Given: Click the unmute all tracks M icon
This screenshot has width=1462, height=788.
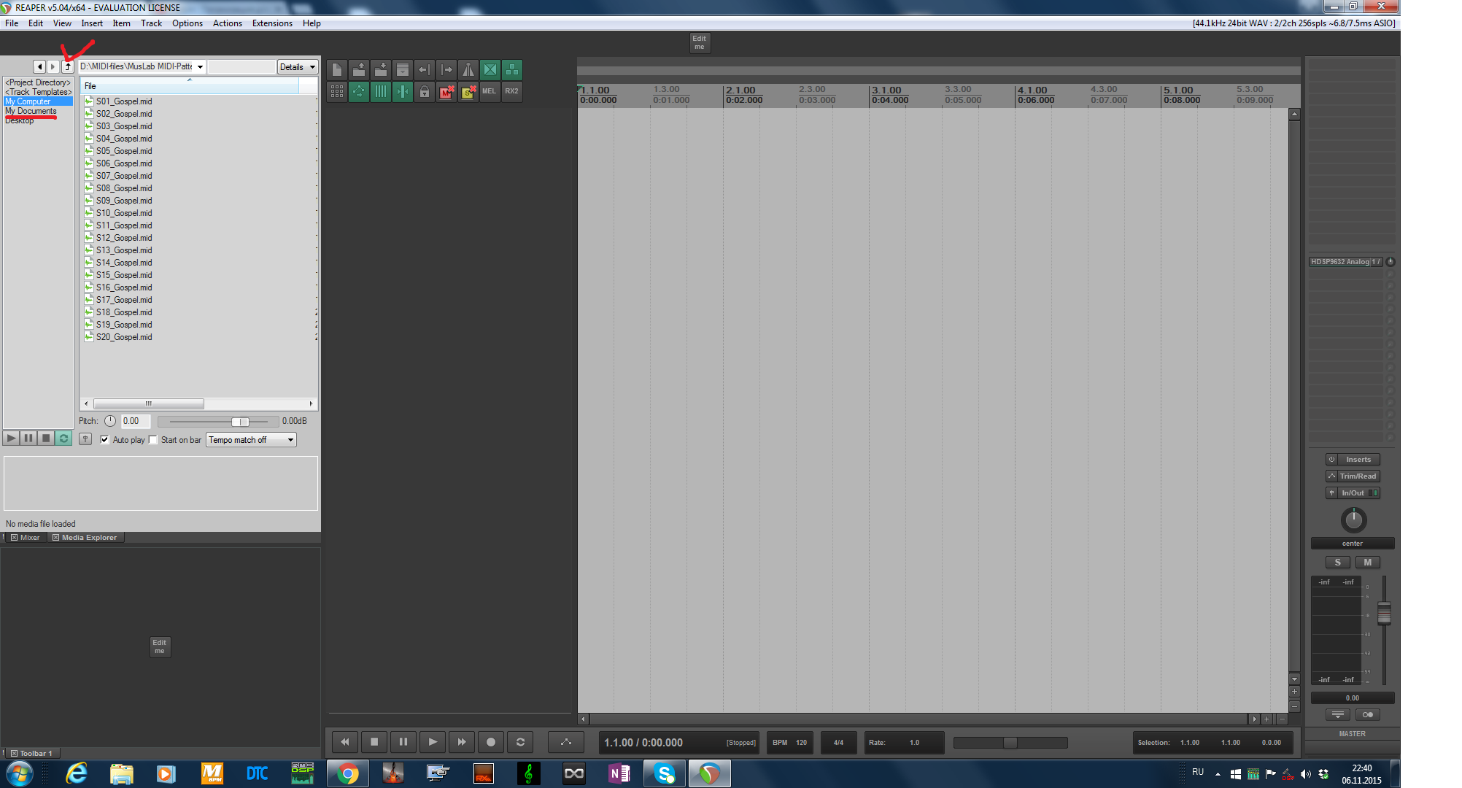Looking at the screenshot, I should point(446,92).
